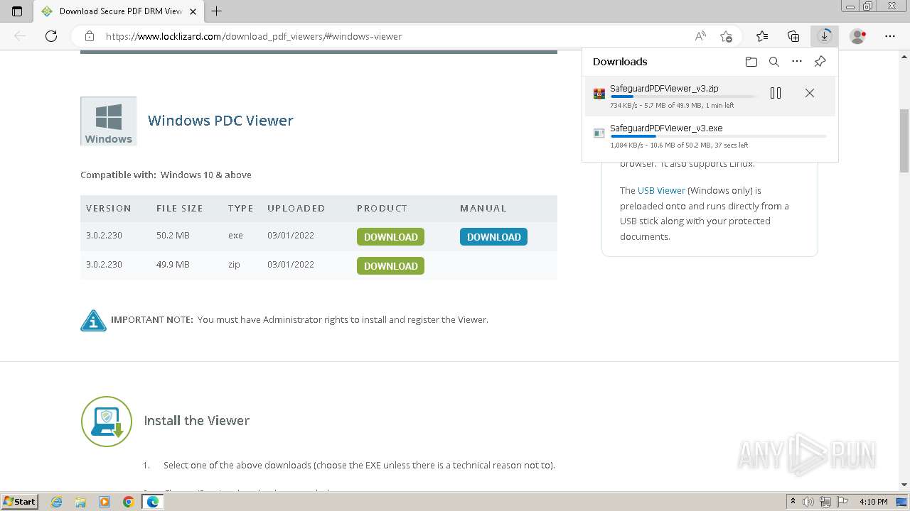Open the Favorites list
Image resolution: width=910 pixels, height=511 pixels.
coord(762,36)
